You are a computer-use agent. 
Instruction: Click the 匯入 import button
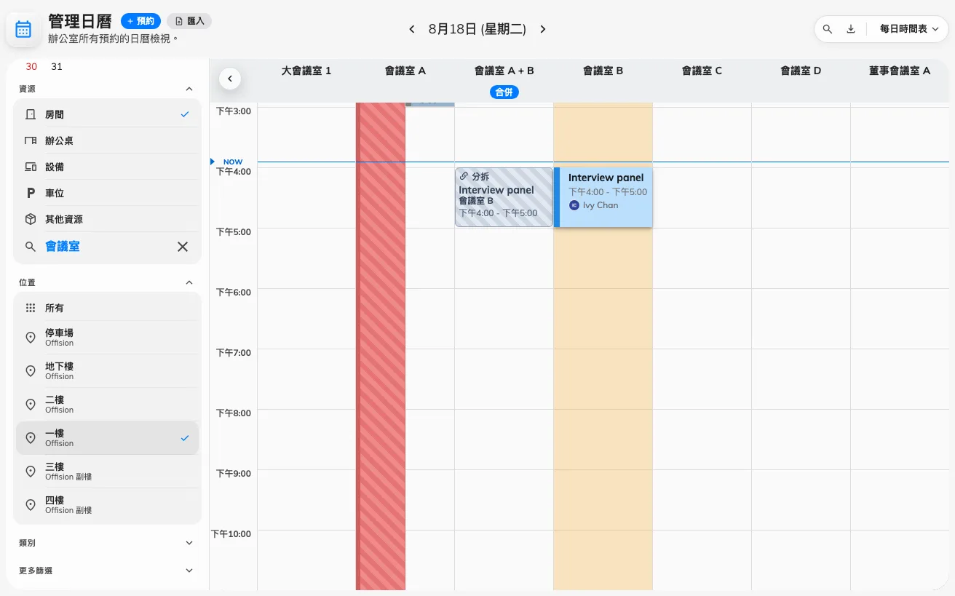pos(189,21)
